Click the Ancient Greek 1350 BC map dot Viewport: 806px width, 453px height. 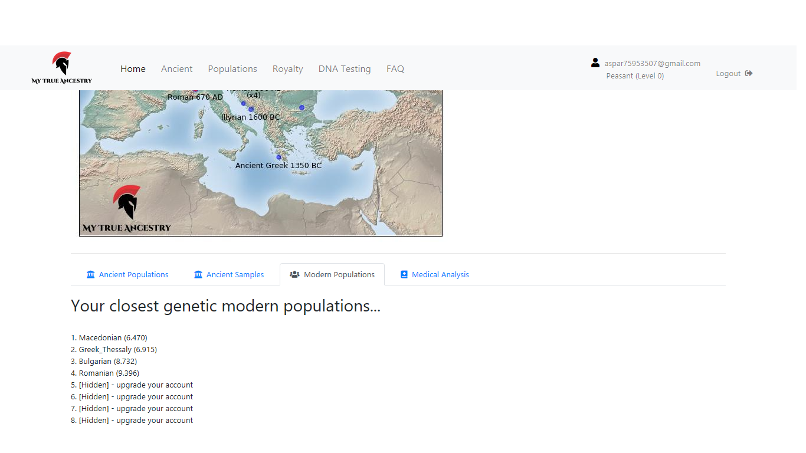tap(279, 157)
